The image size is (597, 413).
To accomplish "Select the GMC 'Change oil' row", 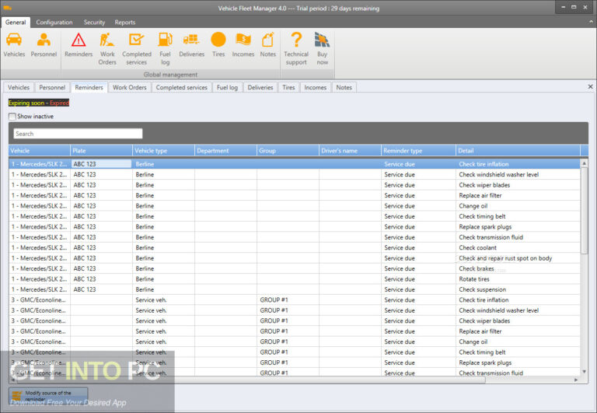I will [x=295, y=341].
